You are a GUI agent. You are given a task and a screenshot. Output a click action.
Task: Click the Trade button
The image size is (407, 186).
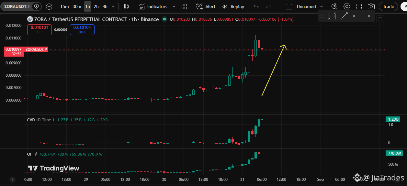(388, 6)
